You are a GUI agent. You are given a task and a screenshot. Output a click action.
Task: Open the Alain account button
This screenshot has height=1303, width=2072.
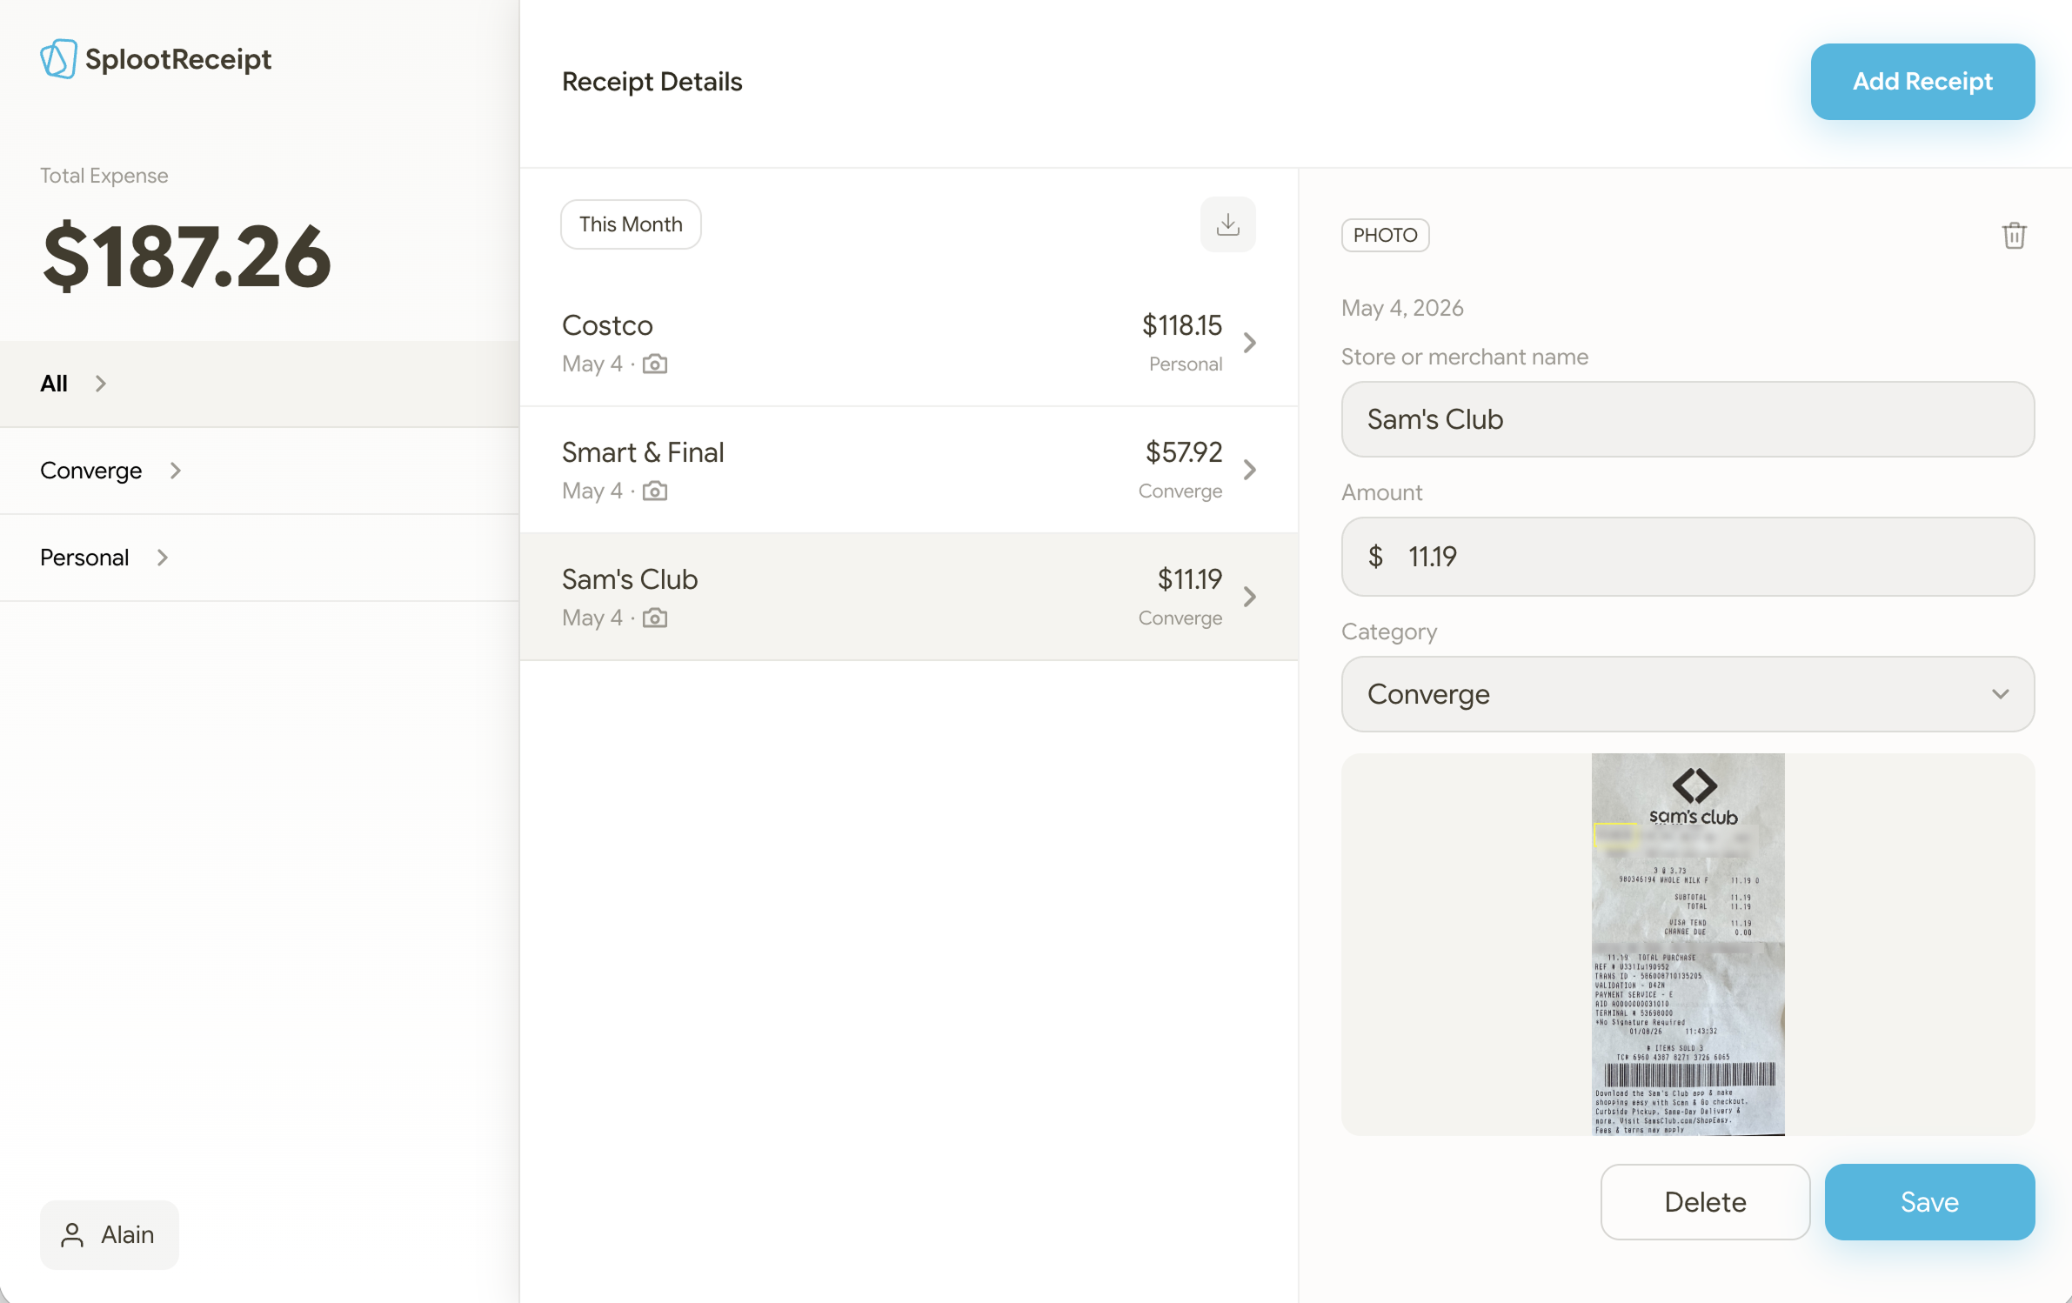[110, 1234]
